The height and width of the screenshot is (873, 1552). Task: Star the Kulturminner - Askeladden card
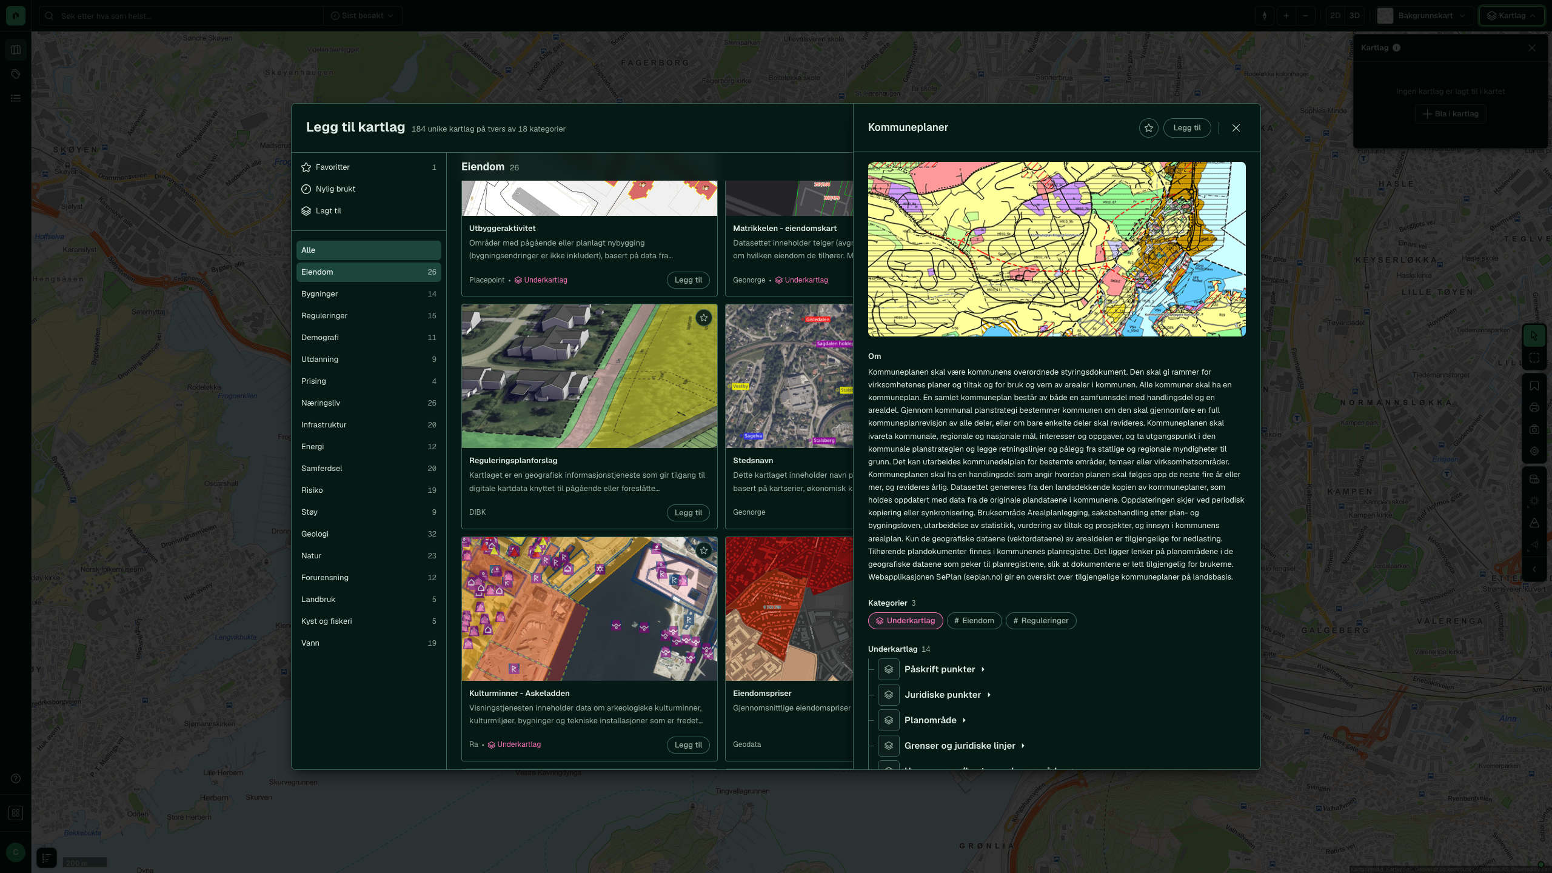pos(703,550)
